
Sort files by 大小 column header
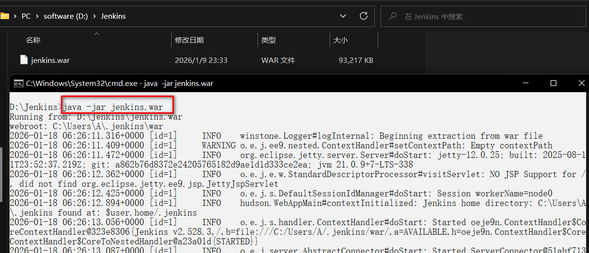(x=340, y=40)
